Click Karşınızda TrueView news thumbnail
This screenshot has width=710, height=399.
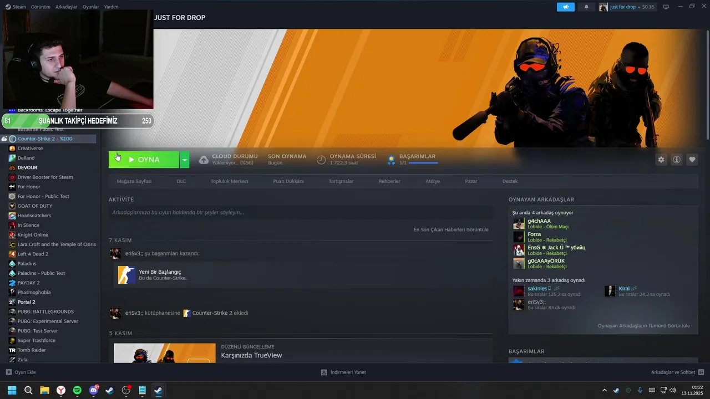pyautogui.click(x=165, y=353)
